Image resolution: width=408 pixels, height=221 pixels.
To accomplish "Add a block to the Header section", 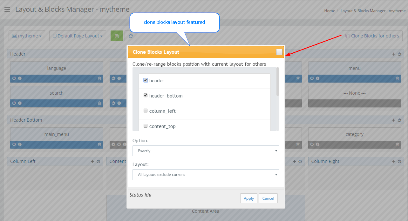I will pyautogui.click(x=394, y=54).
